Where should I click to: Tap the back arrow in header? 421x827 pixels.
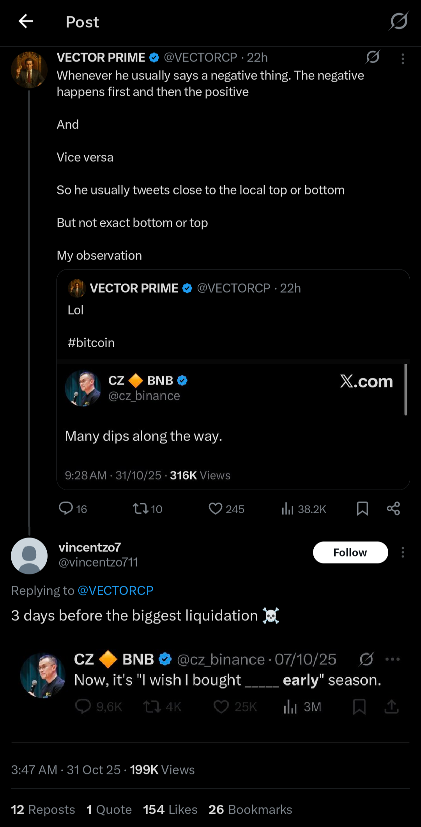pyautogui.click(x=26, y=21)
